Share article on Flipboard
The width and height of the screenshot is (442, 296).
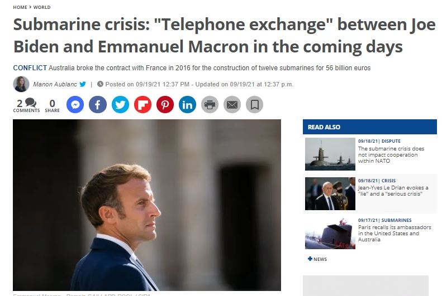point(142,104)
